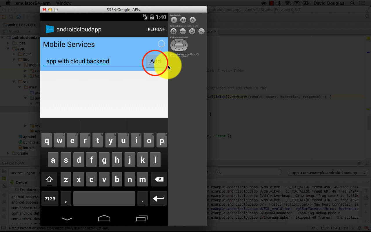Select app.iml in the project tree
This screenshot has height=232, width=371.
30,137
